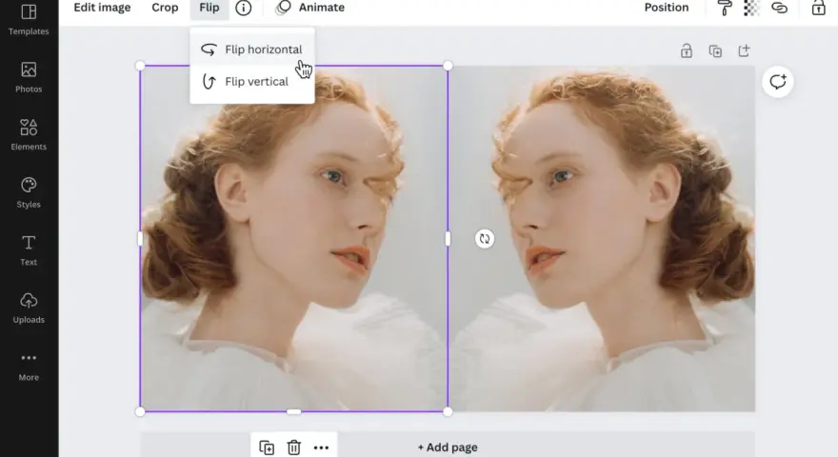The height and width of the screenshot is (457, 838).
Task: Click the info circle icon
Action: coord(243,8)
